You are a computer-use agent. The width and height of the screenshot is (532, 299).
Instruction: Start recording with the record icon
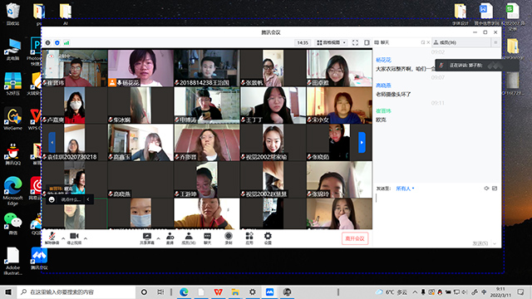[x=229, y=238]
